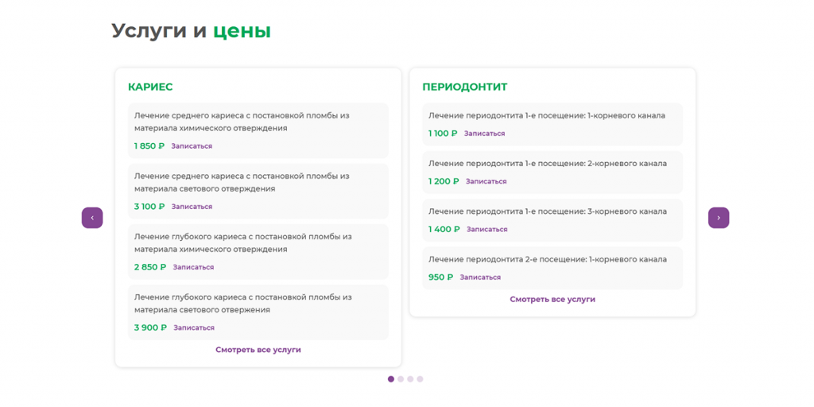The height and width of the screenshot is (407, 814).
Task: Select 1-е посещение: 2-корневого канала text
Action: point(548,164)
